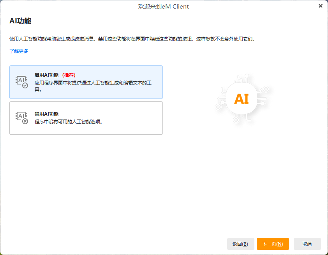Image resolution: width=328 pixels, height=255 pixels.
Task: Click the AI功能 page heading
Action: click(20, 21)
